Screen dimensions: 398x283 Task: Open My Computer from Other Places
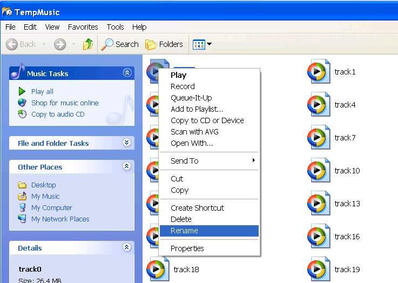tap(51, 207)
